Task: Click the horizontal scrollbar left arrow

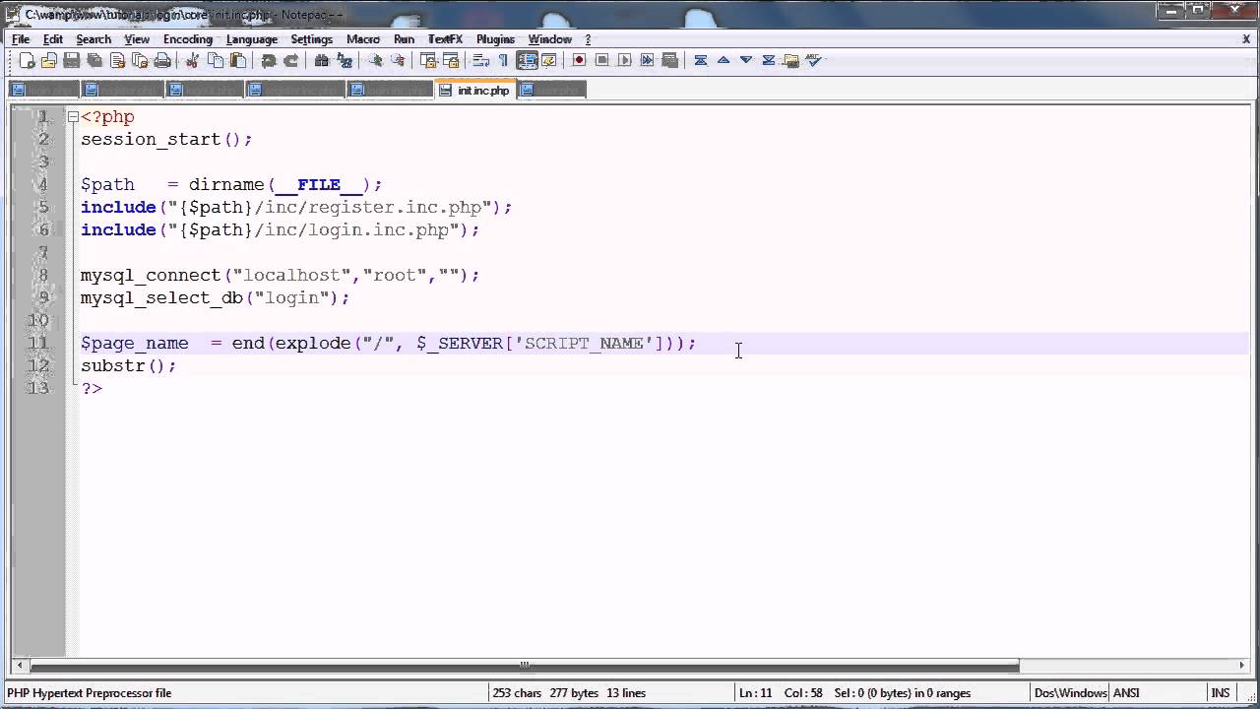Action: click(19, 665)
